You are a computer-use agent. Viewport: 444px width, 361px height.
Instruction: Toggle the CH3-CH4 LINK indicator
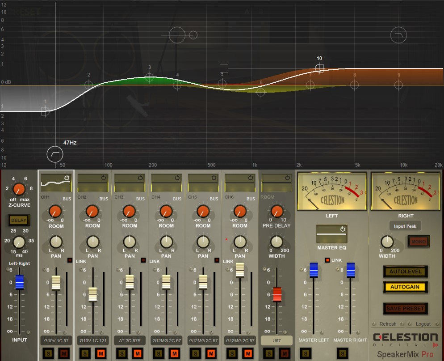pos(143,260)
